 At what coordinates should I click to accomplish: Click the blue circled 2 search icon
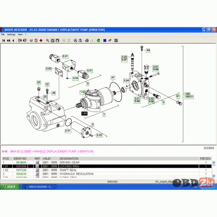(80, 40)
